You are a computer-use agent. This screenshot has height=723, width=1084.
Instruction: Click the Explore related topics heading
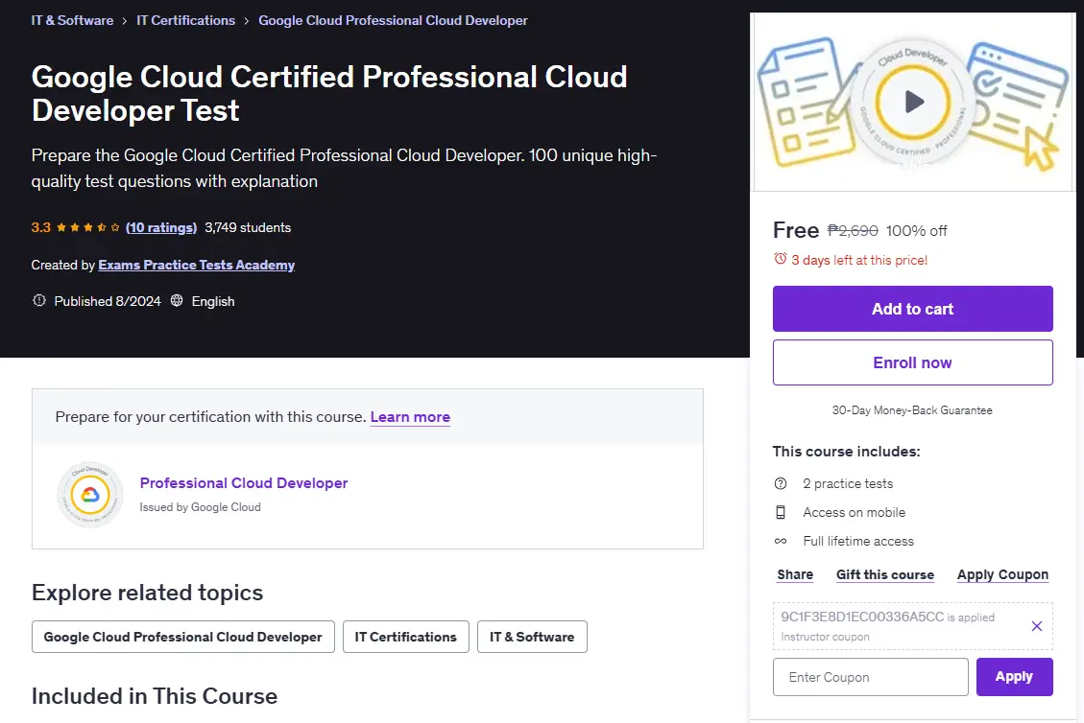point(147,593)
